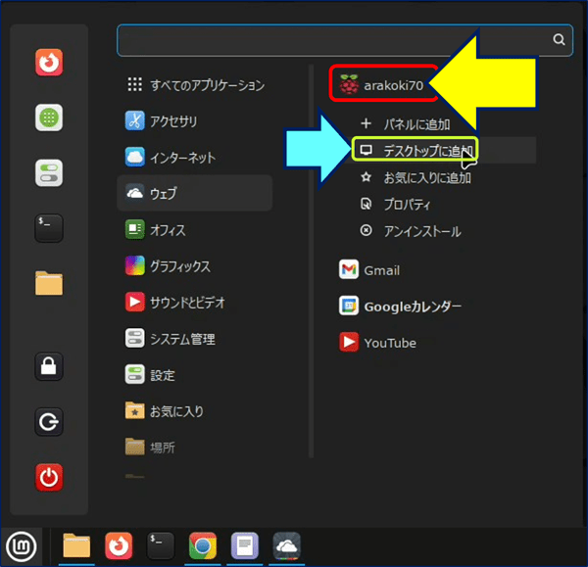This screenshot has height=567, width=588.
Task: Click the scissors アクセサリ icon
Action: coord(134,120)
